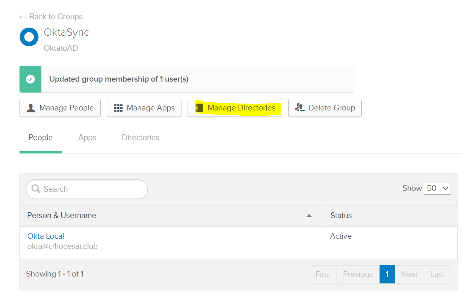Go to Previous page
This screenshot has height=296, width=462.
(358, 274)
